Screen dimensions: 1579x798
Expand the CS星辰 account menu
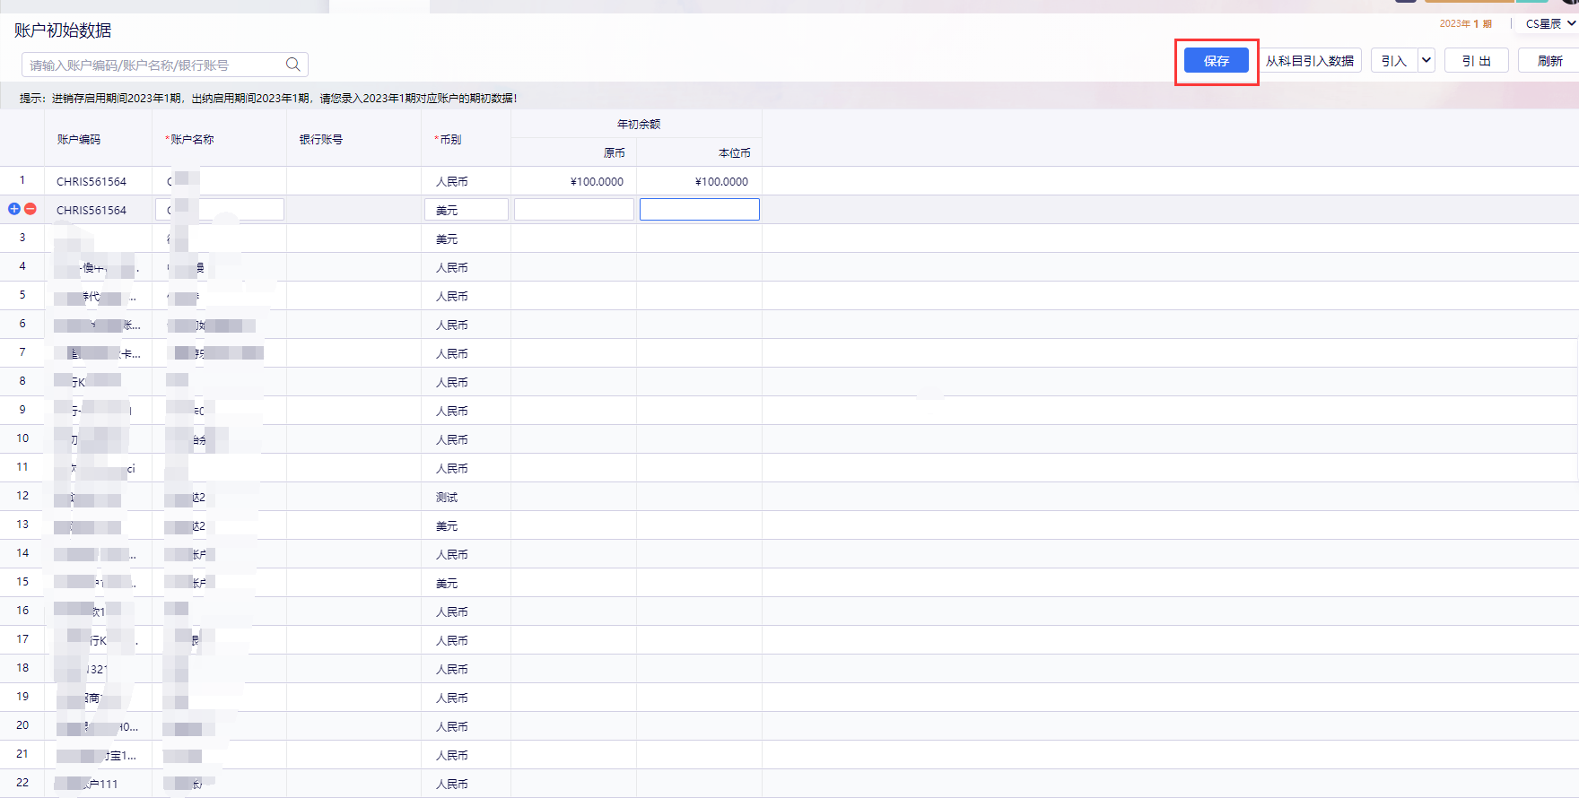[x=1550, y=23]
